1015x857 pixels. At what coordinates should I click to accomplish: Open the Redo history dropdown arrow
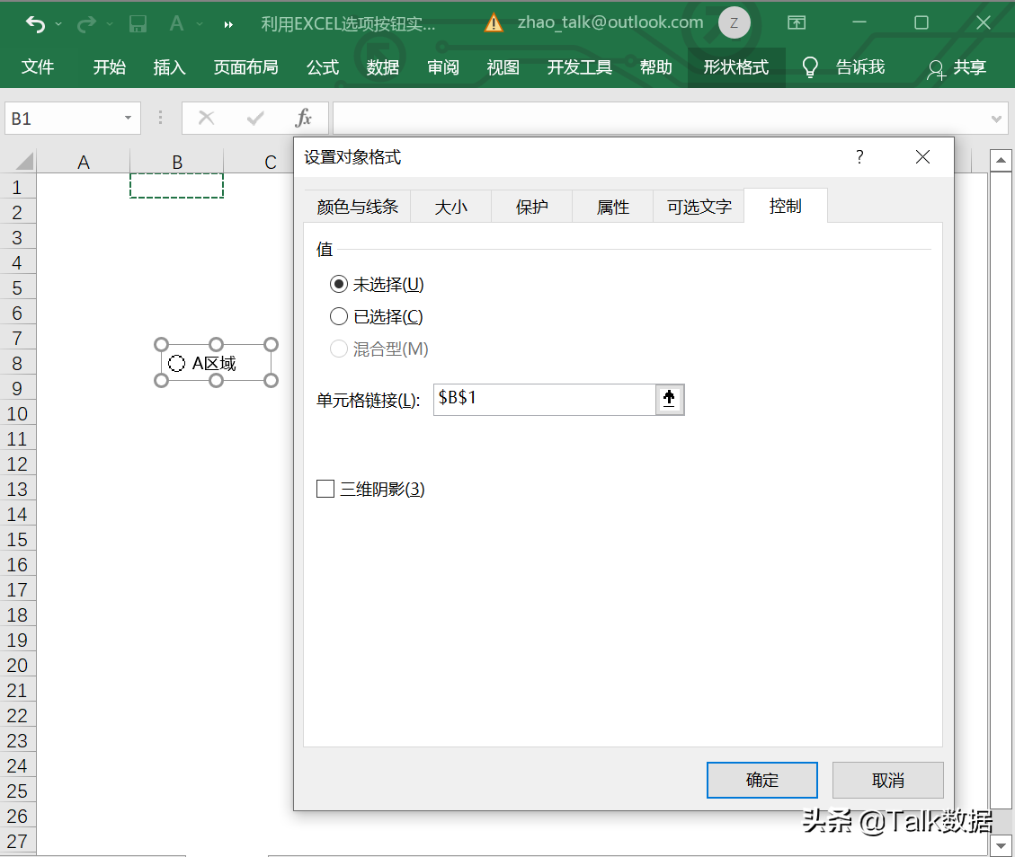[x=110, y=24]
